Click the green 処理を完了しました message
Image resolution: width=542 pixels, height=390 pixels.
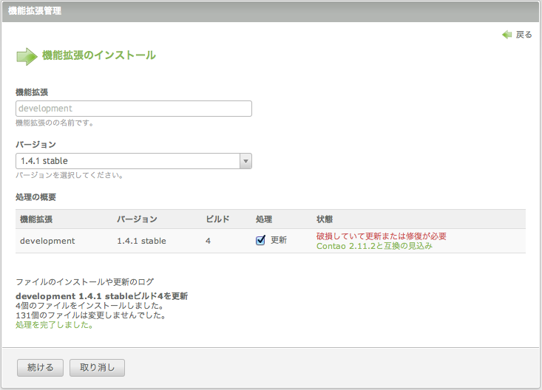coord(54,325)
